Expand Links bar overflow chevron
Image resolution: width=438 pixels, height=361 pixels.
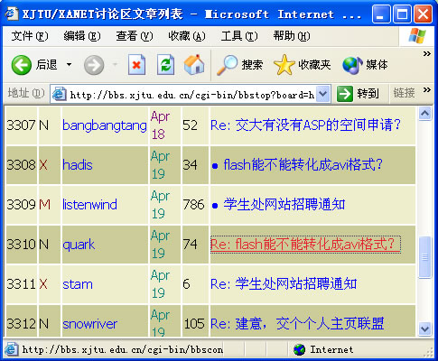(x=426, y=90)
